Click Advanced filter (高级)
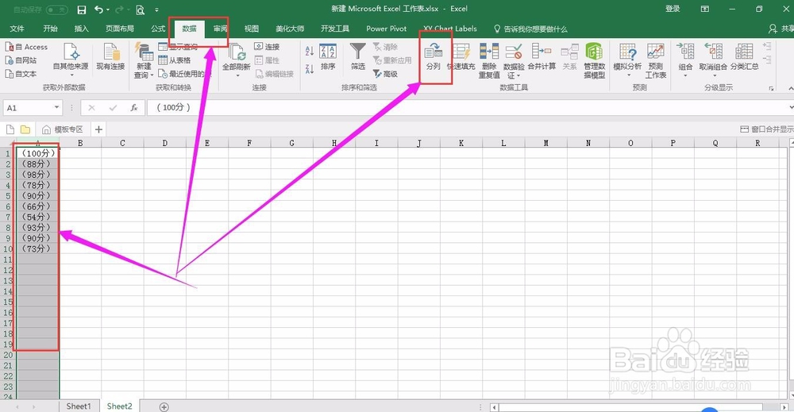Image resolution: width=794 pixels, height=412 pixels. coord(385,73)
